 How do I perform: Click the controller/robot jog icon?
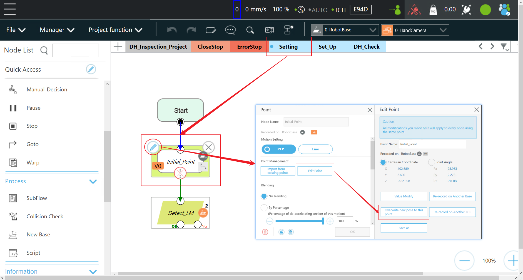point(288,30)
